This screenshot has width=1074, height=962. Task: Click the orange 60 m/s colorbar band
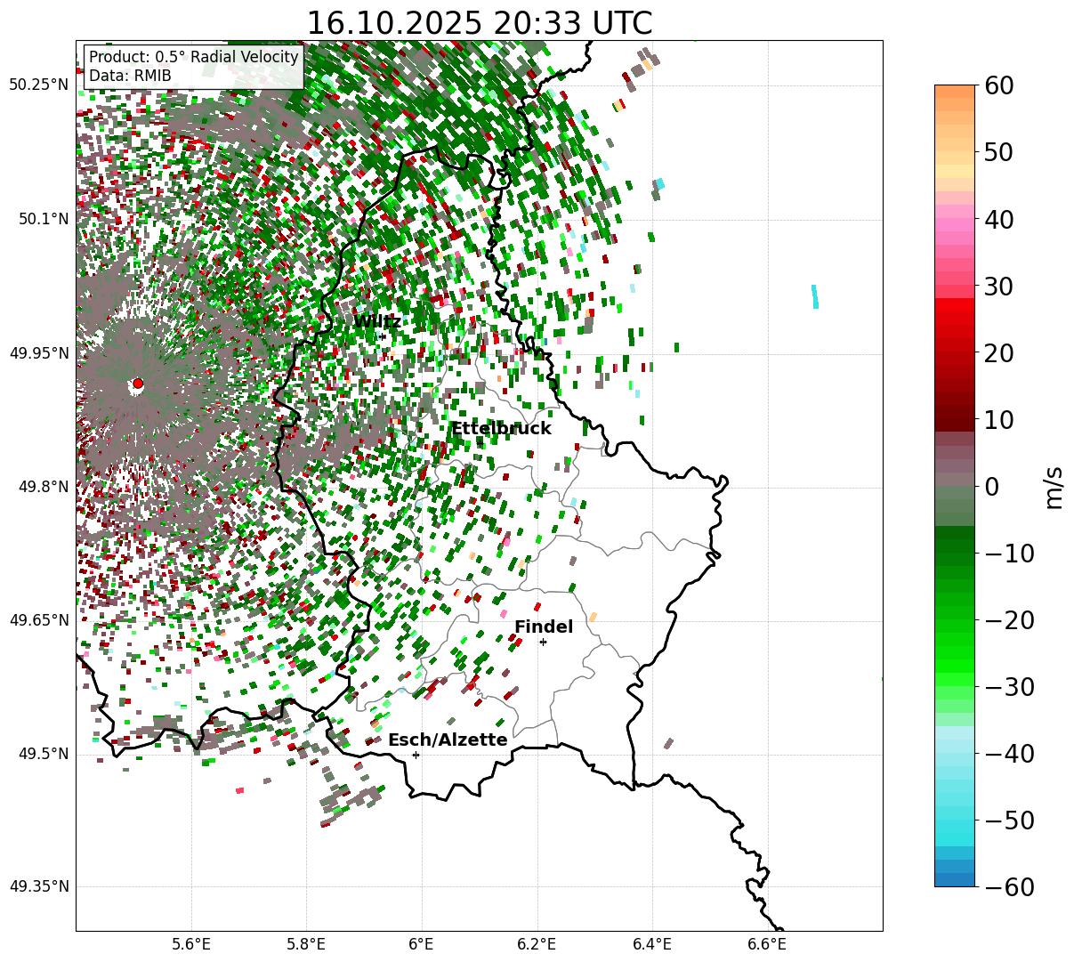955,93
